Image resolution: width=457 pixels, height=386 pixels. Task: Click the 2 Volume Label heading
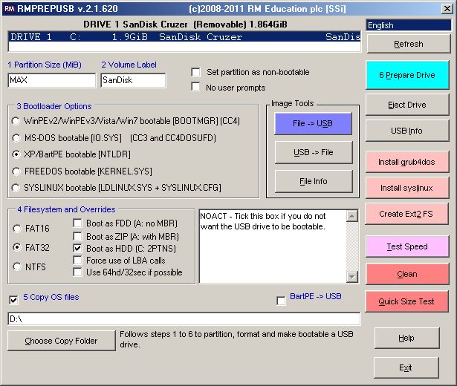click(x=129, y=65)
